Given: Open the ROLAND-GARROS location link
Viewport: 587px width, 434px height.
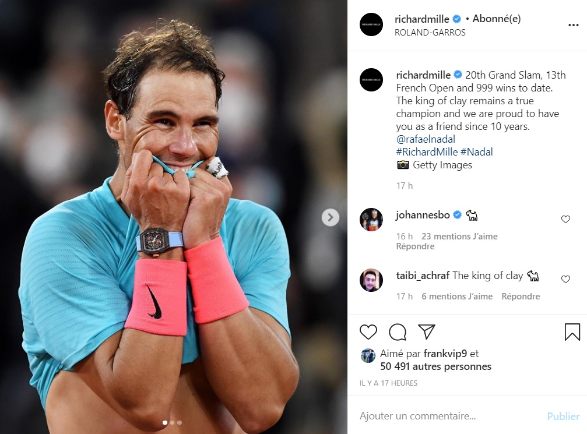Looking at the screenshot, I should [430, 33].
